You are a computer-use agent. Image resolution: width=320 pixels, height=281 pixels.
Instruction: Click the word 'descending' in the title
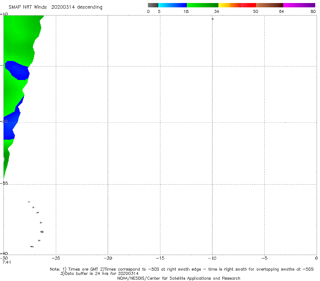click(x=90, y=7)
